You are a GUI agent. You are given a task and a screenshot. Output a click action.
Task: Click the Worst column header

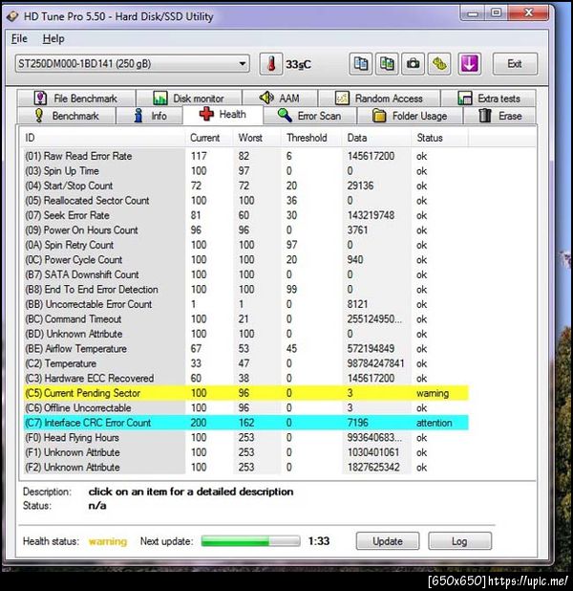(x=257, y=138)
